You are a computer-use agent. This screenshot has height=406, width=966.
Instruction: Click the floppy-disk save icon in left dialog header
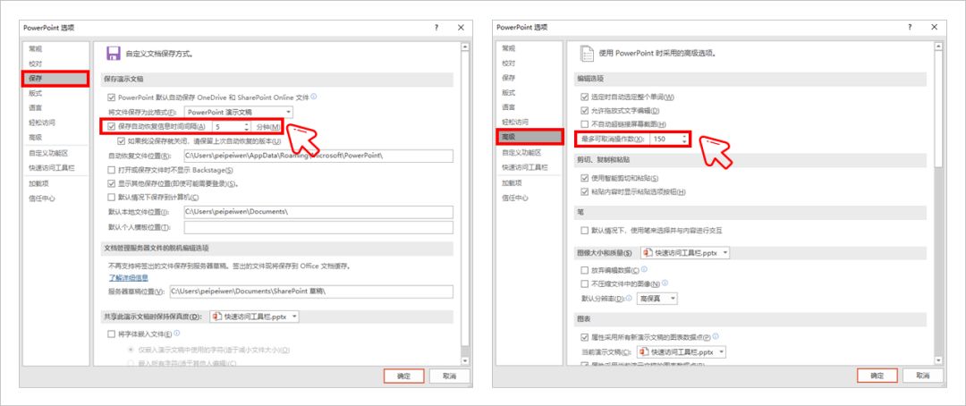point(114,54)
